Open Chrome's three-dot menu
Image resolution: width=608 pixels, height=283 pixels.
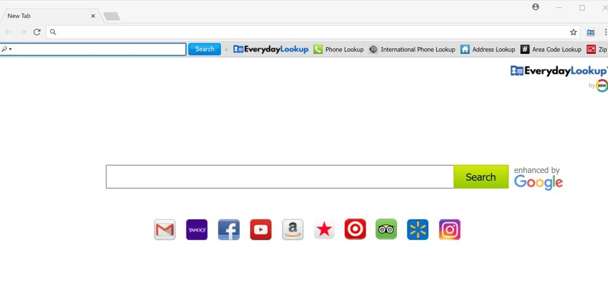pos(606,32)
